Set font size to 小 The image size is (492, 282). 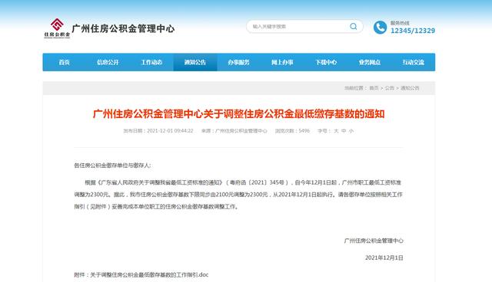[351, 131]
